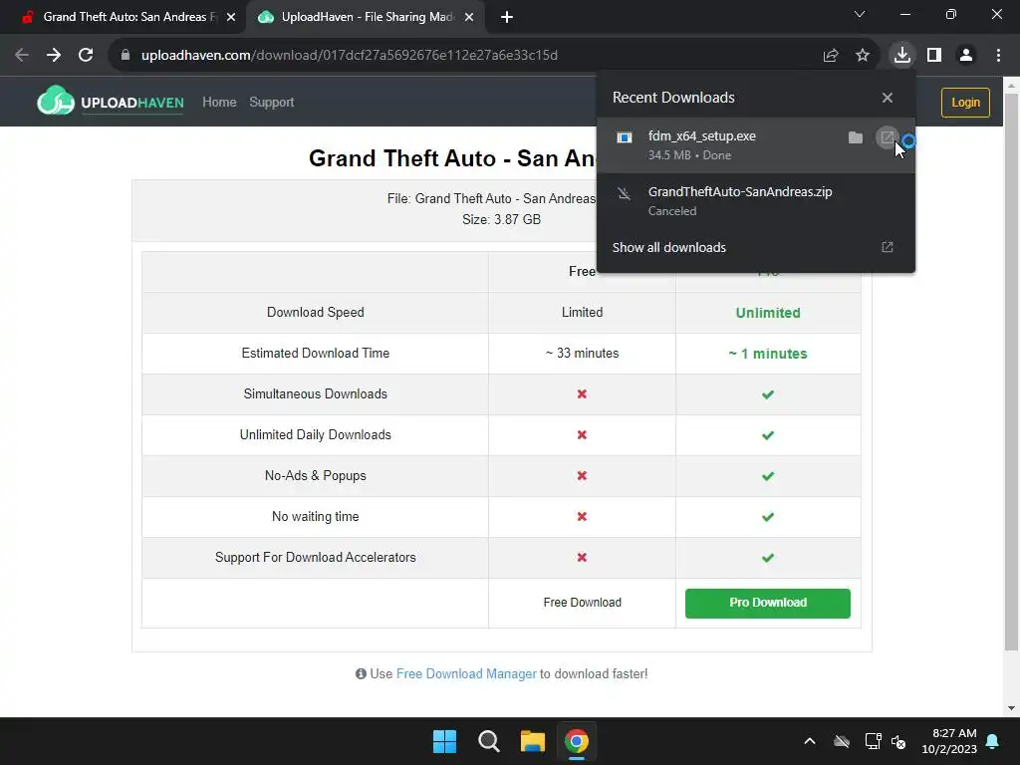Click the page vertical scrollbar
Image resolution: width=1020 pixels, height=765 pixels.
pyautogui.click(x=1012, y=371)
